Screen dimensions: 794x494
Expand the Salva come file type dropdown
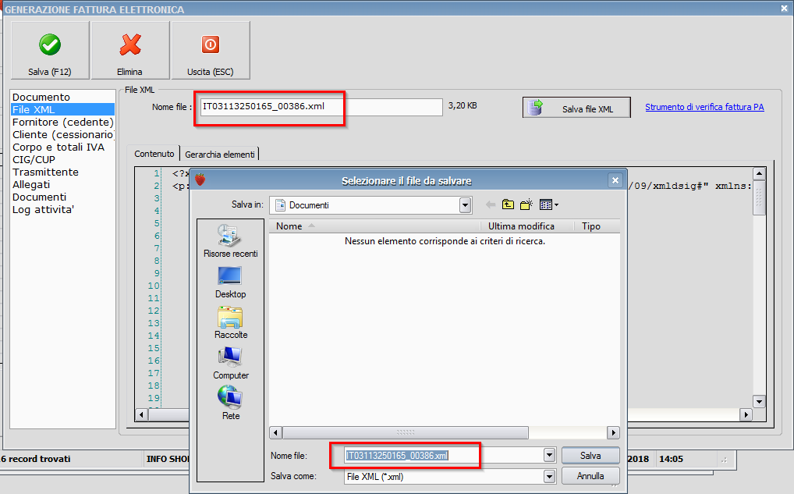[549, 476]
